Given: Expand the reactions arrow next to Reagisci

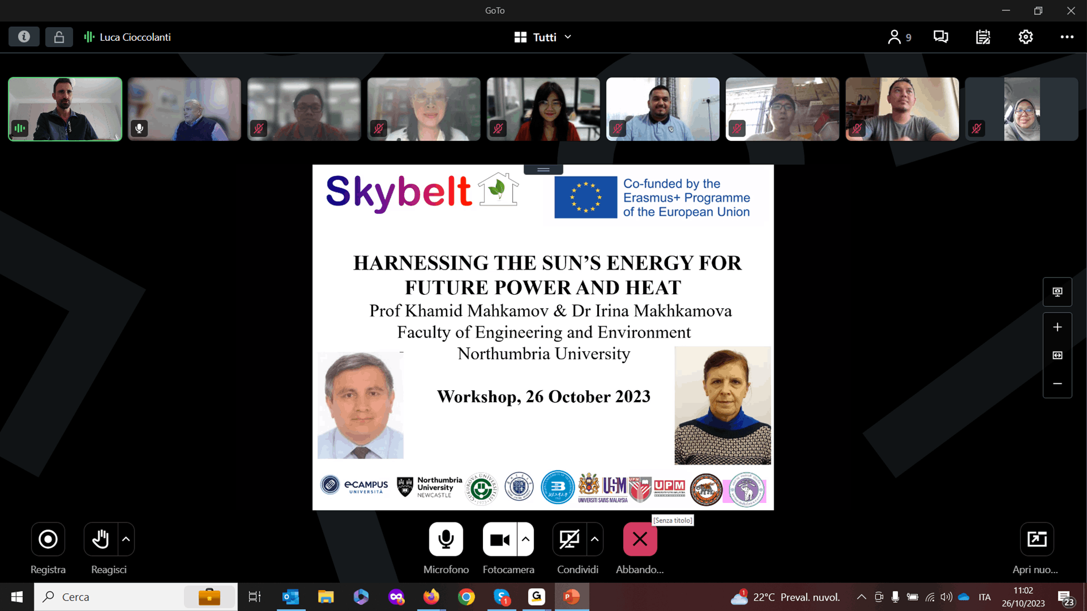Looking at the screenshot, I should click(126, 539).
